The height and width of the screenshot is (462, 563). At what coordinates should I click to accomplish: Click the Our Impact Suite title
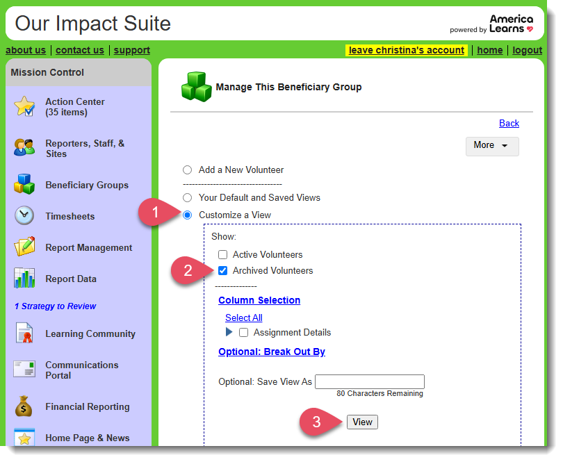point(93,24)
